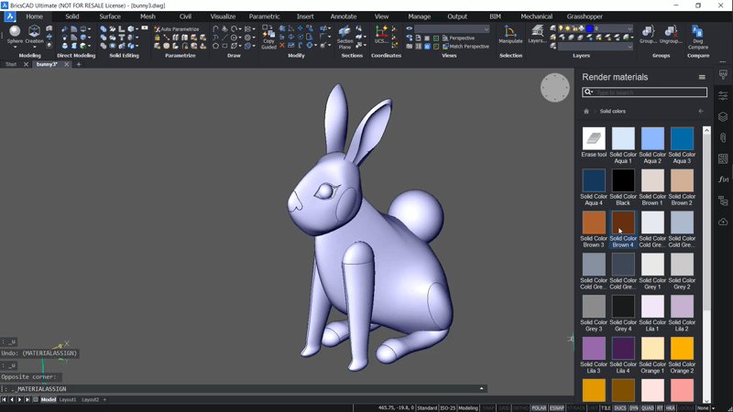Activate the Section Plane tool
This screenshot has width=733, height=412.
coord(345,38)
